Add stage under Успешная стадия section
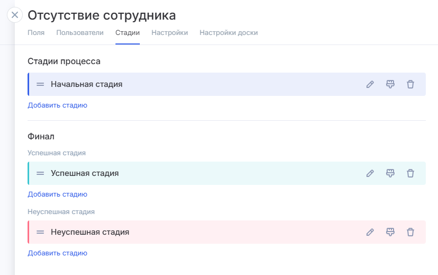The width and height of the screenshot is (438, 275). coord(57,194)
